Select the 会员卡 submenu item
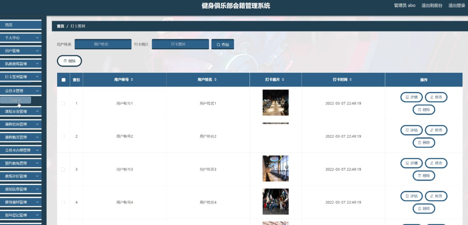468x225 pixels. click(x=16, y=100)
